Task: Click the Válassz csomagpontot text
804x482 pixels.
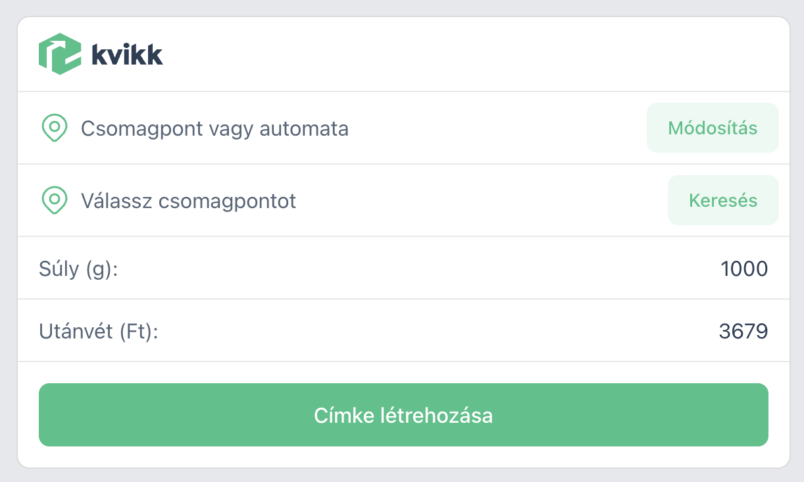Action: tap(188, 201)
